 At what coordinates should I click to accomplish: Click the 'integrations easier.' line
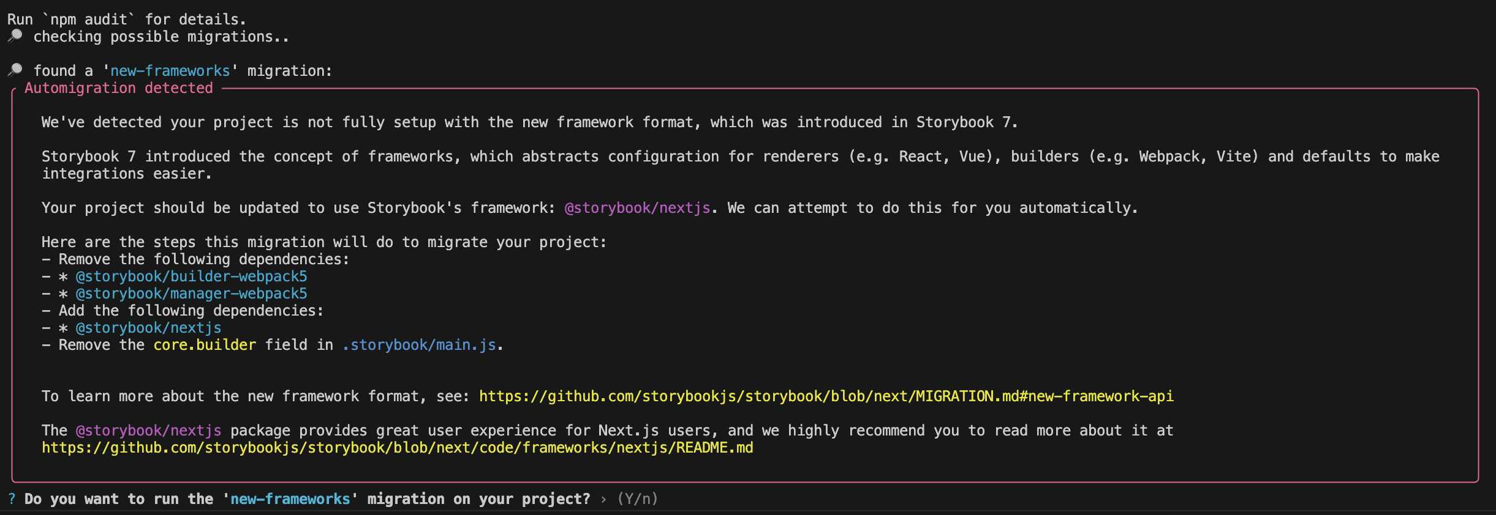click(127, 174)
